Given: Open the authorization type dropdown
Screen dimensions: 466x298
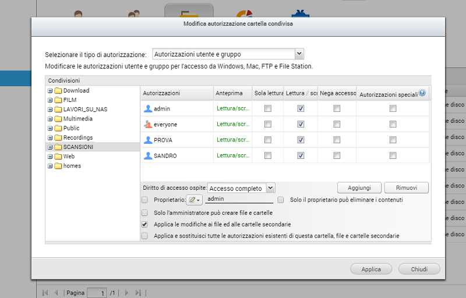Looking at the screenshot, I should pyautogui.click(x=299, y=54).
